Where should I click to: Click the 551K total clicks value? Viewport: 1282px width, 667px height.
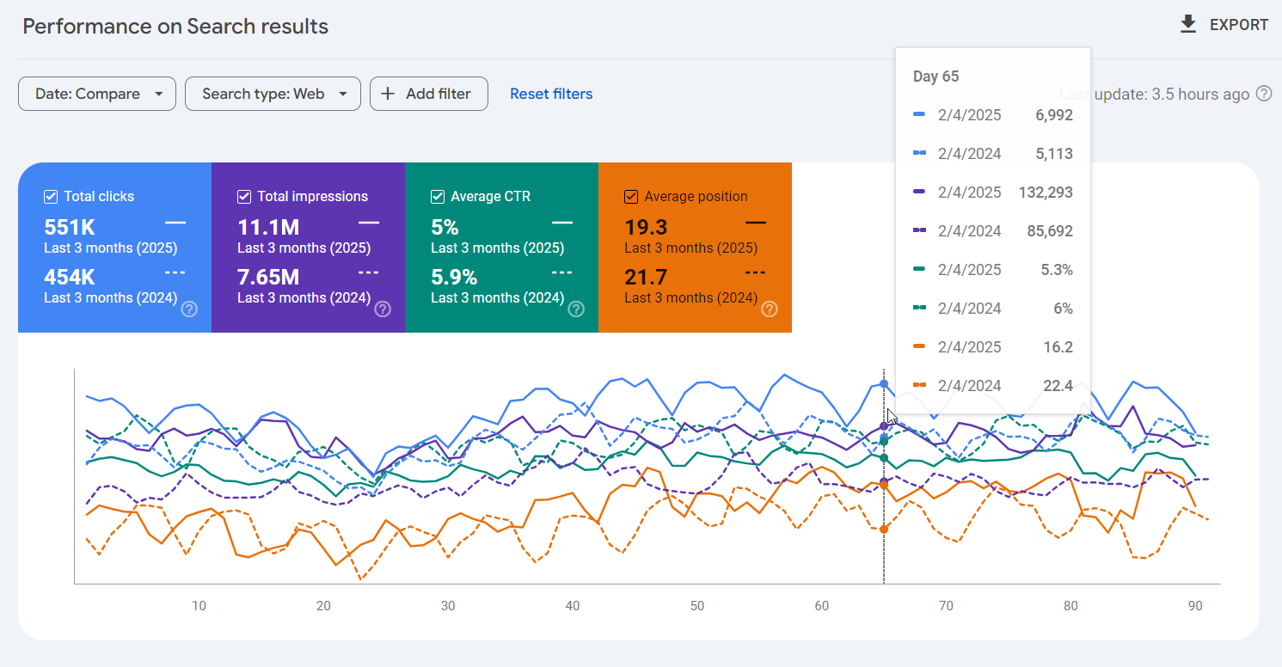(x=70, y=227)
